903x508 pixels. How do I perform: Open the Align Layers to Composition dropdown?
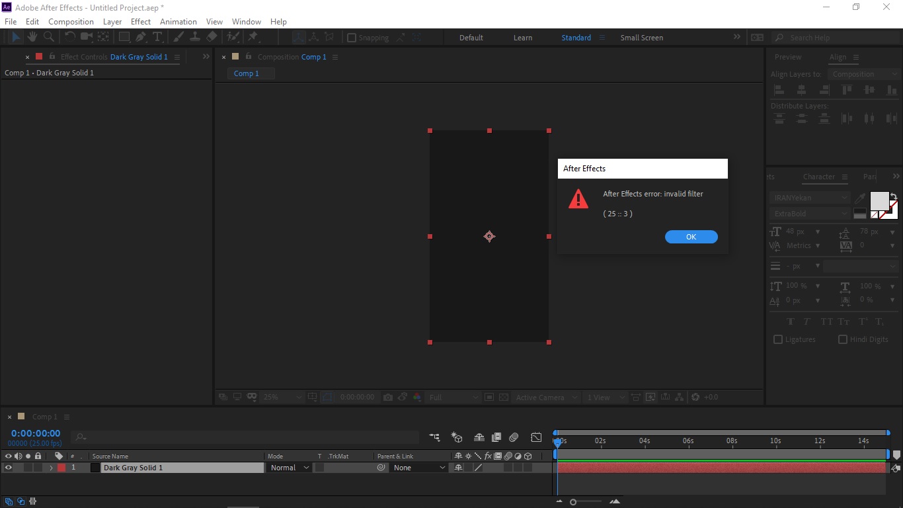(865, 74)
